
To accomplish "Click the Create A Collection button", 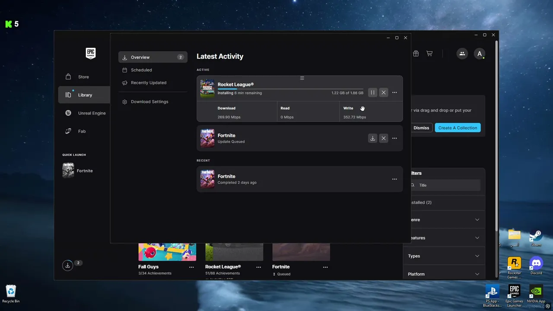I will [458, 128].
